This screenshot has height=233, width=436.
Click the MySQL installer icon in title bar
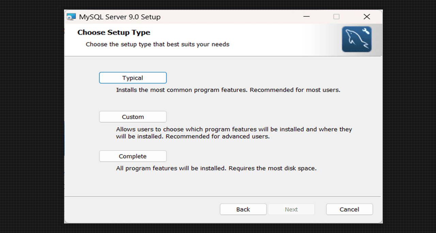tap(71, 17)
